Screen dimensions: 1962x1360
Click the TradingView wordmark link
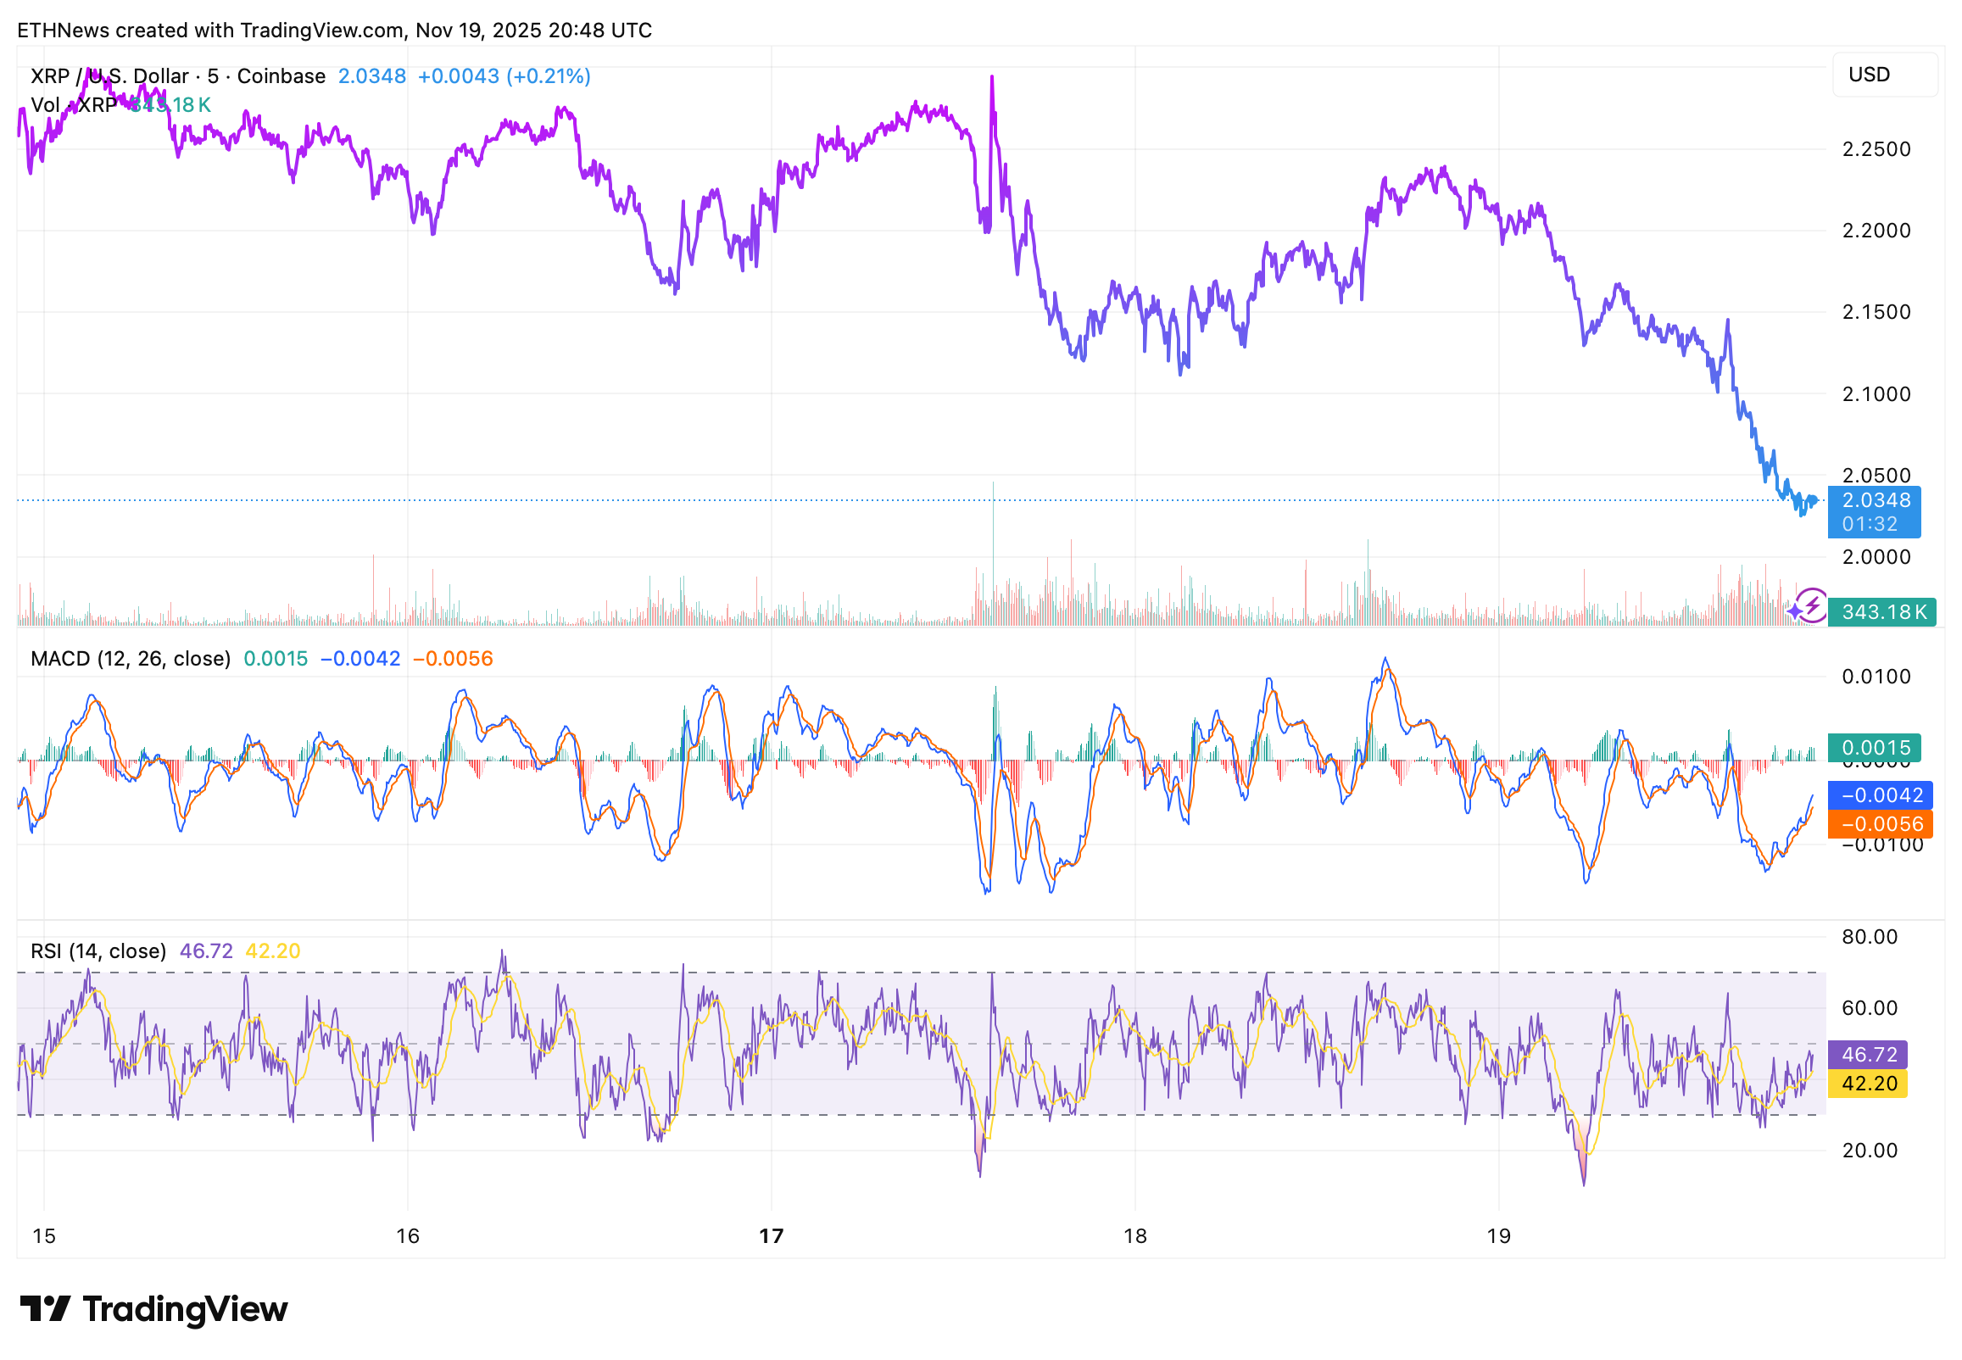pos(185,1309)
